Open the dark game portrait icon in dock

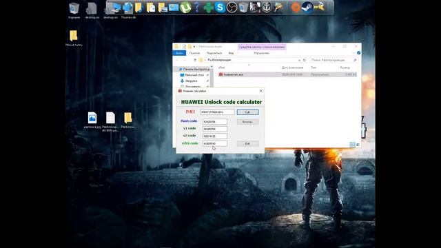255,8
